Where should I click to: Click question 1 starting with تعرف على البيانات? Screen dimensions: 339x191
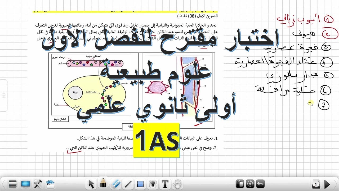pos(147,138)
